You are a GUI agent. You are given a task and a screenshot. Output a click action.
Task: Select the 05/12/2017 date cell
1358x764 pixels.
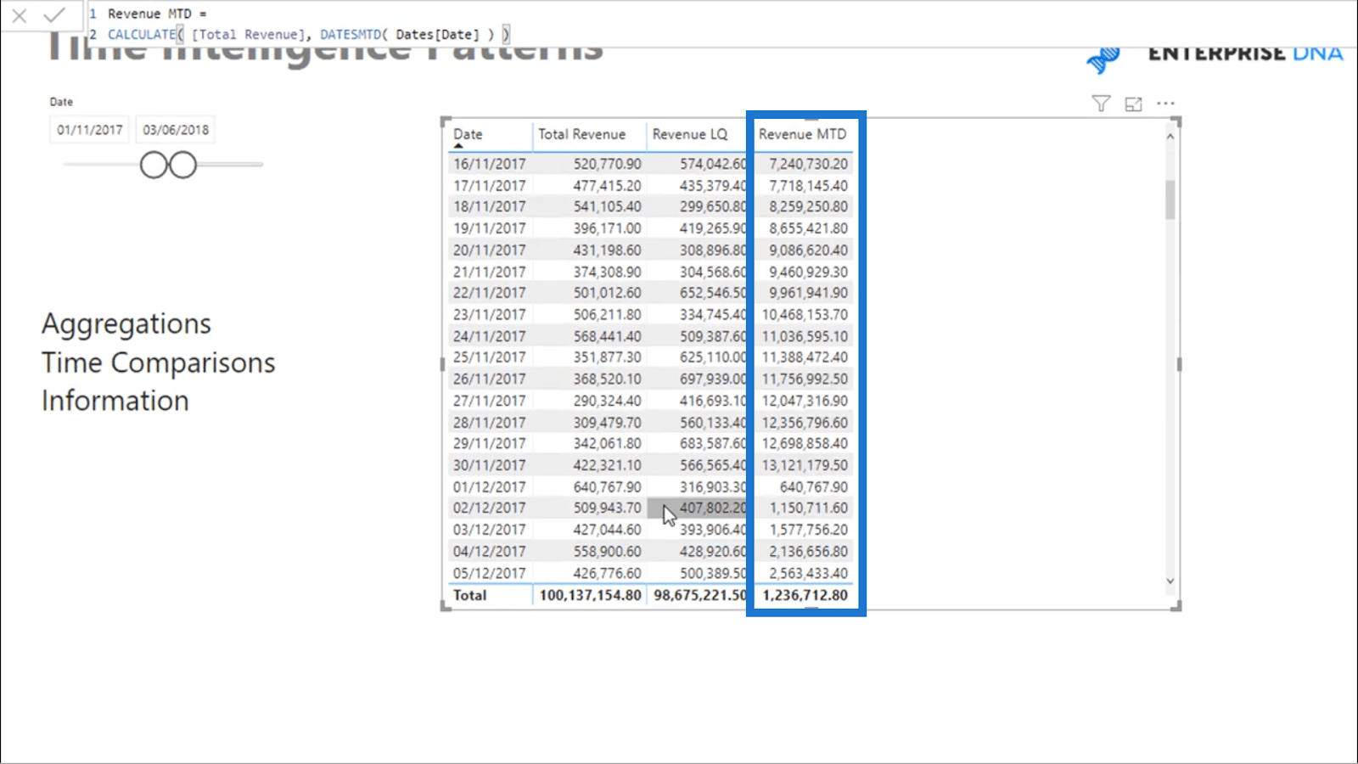[x=489, y=573]
